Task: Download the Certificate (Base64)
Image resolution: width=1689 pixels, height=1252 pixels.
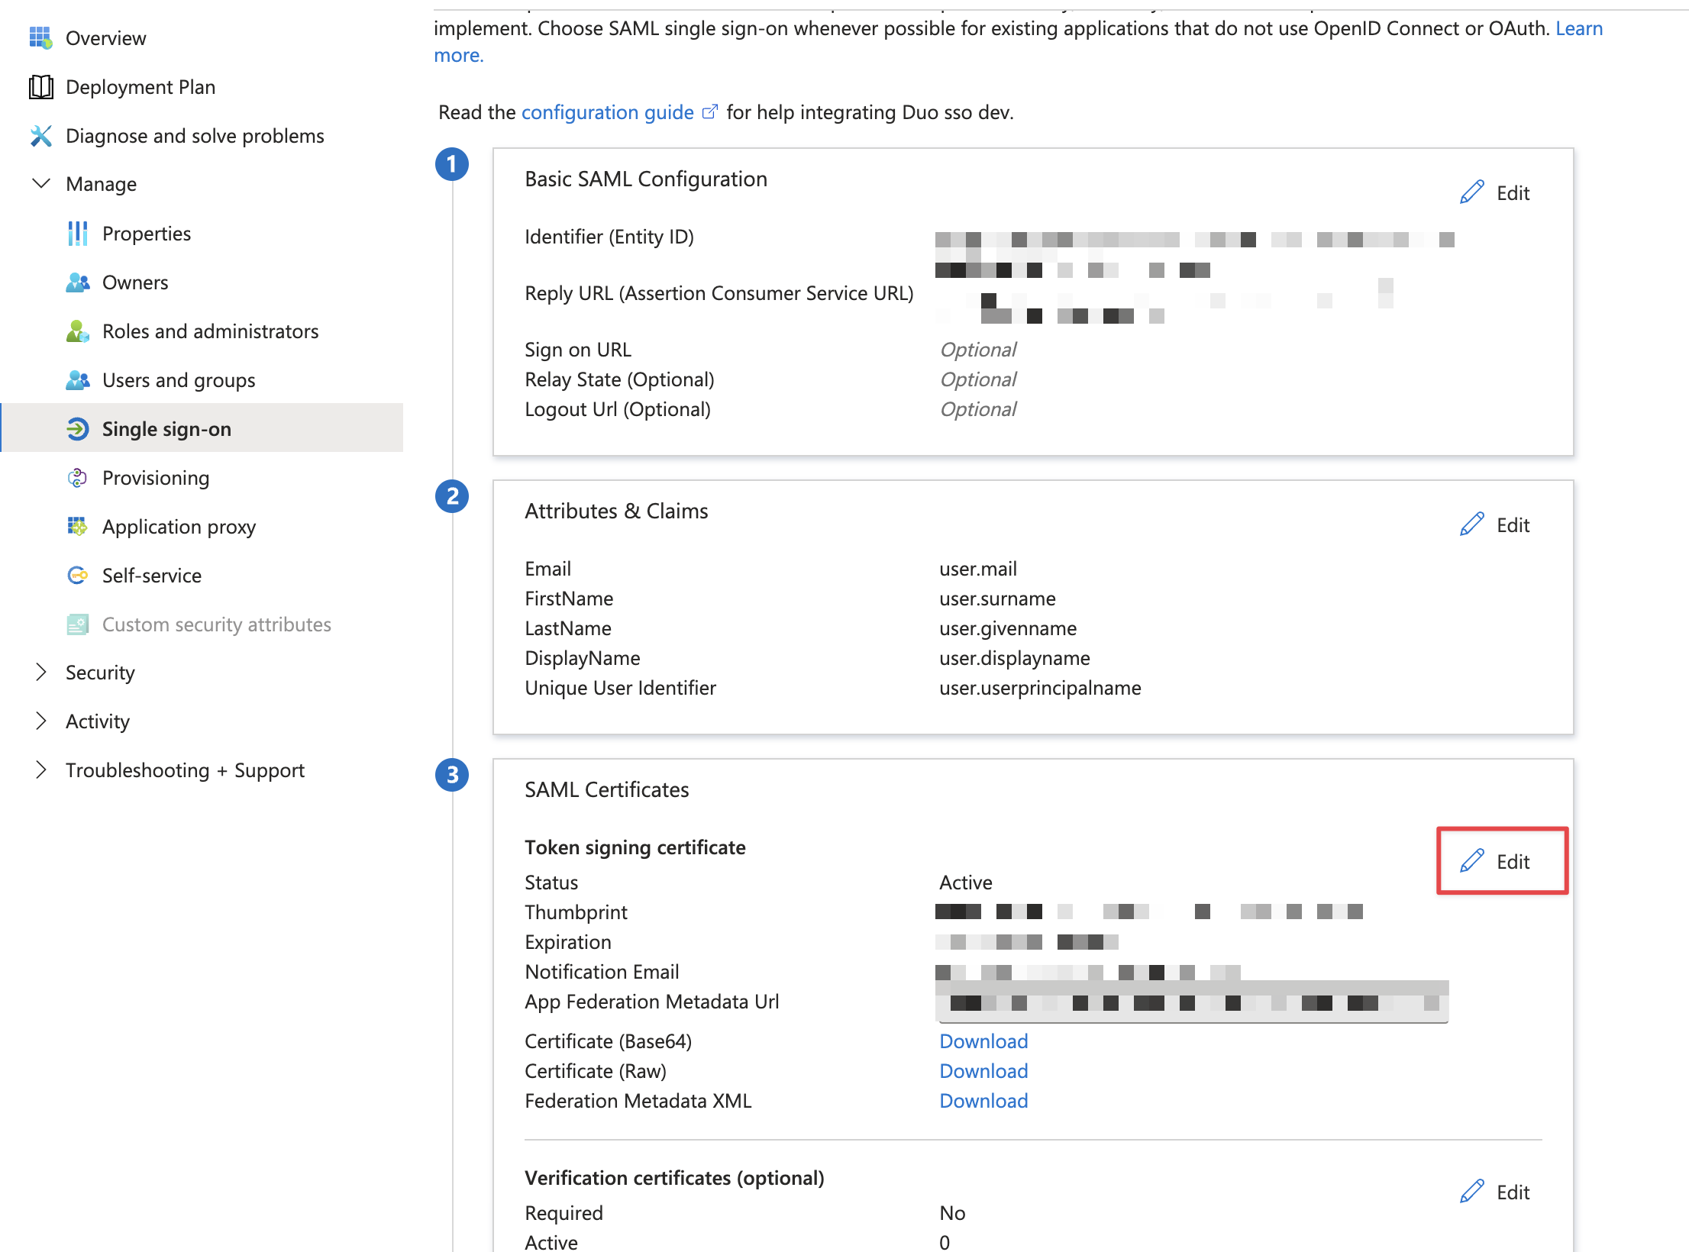Action: point(983,1041)
